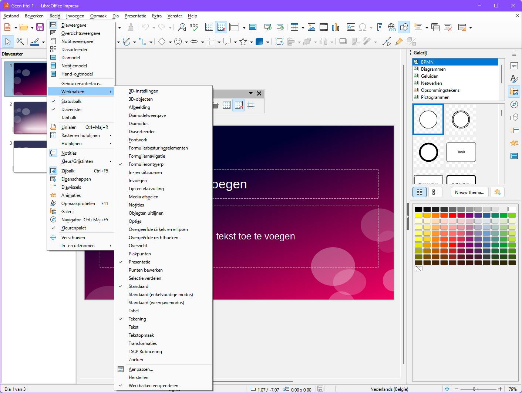Screen dimensions: 522x393
Task: Click the Insert Text Box icon
Action: point(351,27)
